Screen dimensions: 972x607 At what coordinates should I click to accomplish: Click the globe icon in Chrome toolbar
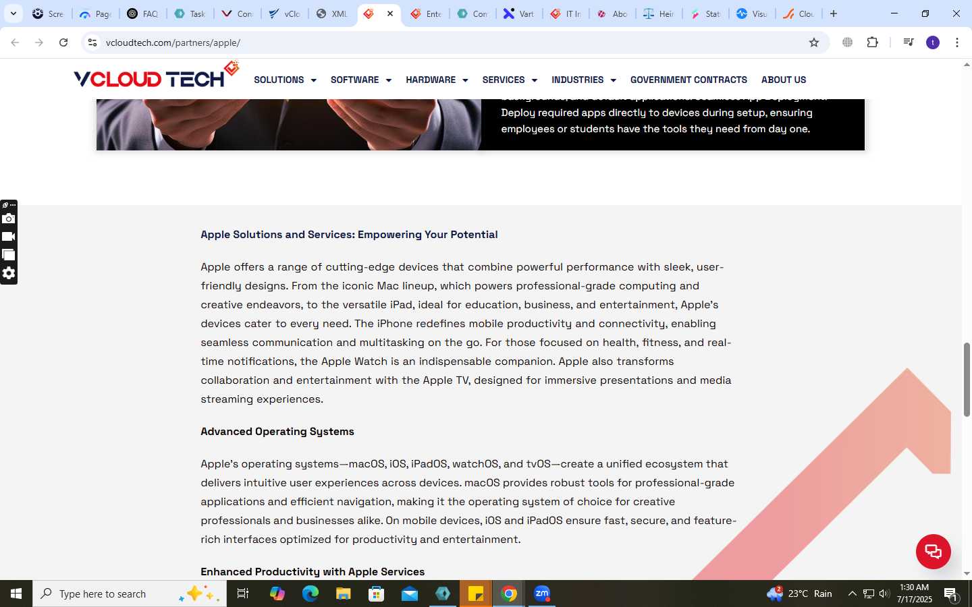(847, 42)
